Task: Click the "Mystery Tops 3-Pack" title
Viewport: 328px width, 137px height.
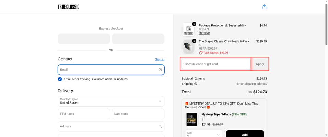Action: pos(216,114)
